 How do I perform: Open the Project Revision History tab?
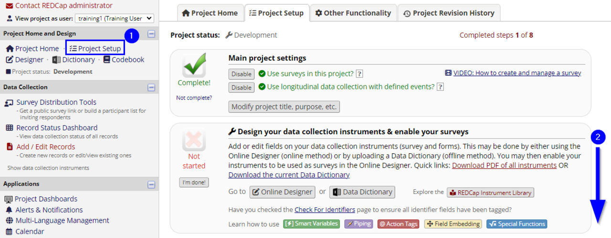(x=449, y=13)
